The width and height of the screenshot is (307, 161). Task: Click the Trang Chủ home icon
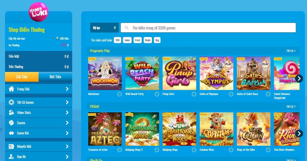click(11, 89)
